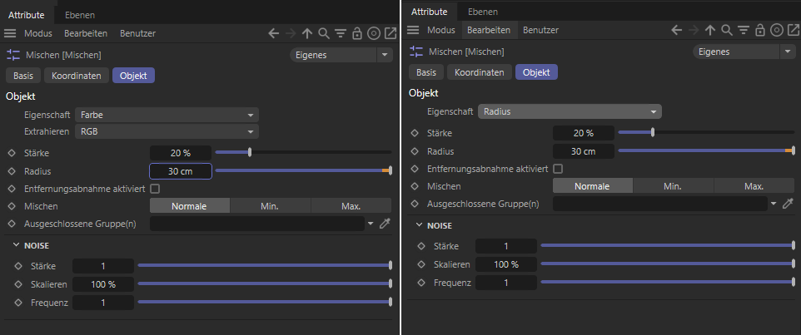The height and width of the screenshot is (335, 801).
Task: Collapse NOISE section in right panel
Action: point(419,225)
